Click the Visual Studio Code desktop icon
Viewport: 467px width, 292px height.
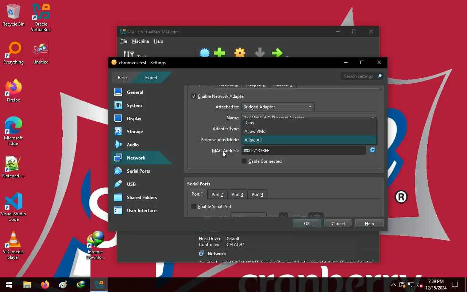(x=13, y=207)
